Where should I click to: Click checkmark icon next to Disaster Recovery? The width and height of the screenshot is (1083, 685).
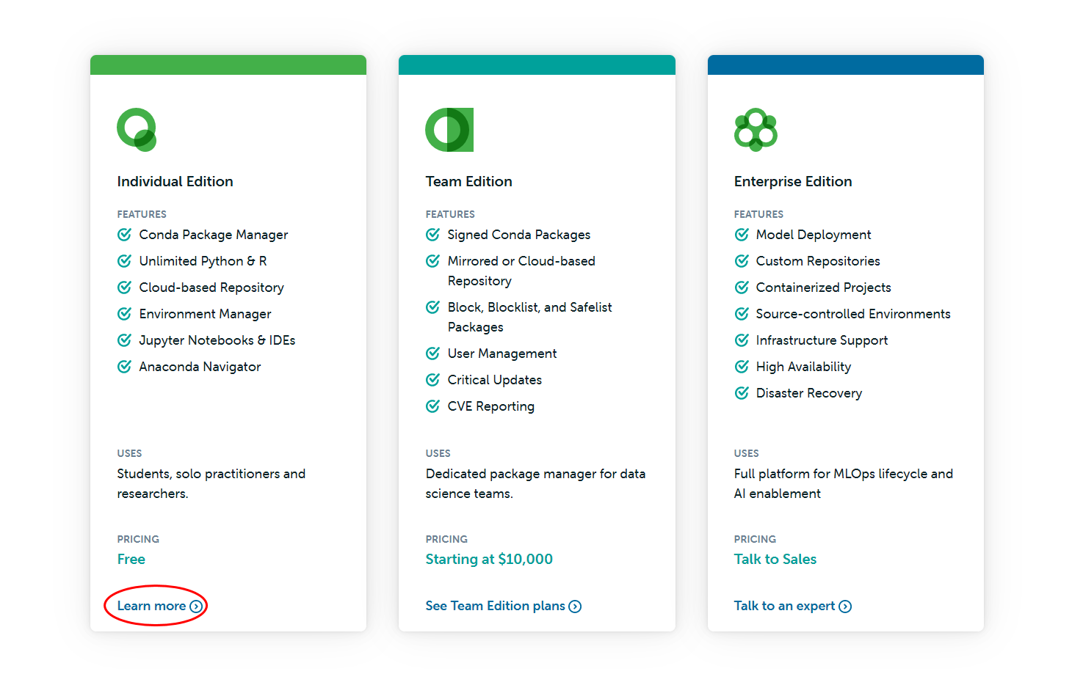[x=742, y=393]
